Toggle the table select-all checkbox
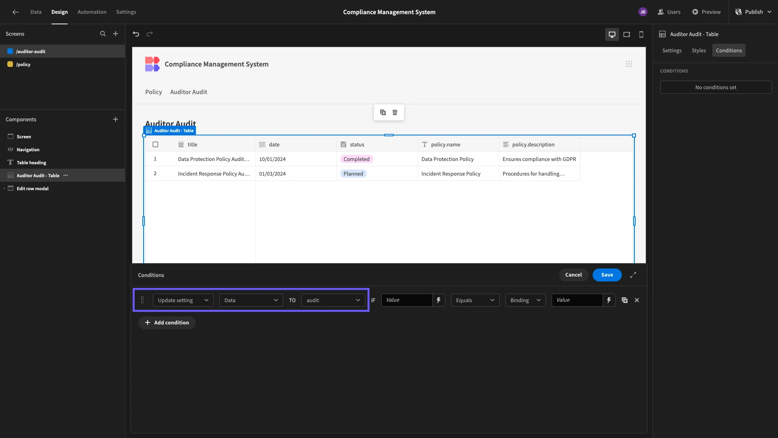 155,144
